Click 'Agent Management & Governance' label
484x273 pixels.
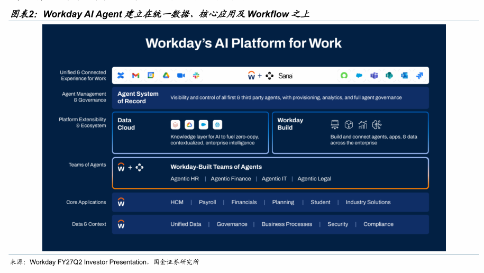[x=84, y=97]
